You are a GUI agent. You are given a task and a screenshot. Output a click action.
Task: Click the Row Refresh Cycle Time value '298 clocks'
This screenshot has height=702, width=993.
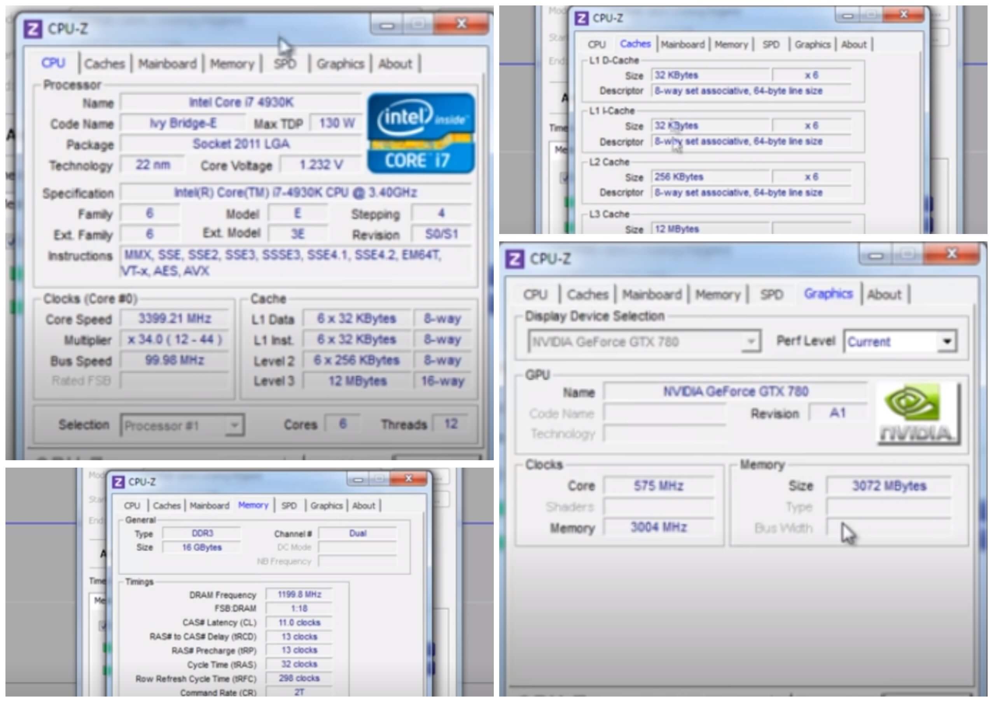pyautogui.click(x=299, y=678)
